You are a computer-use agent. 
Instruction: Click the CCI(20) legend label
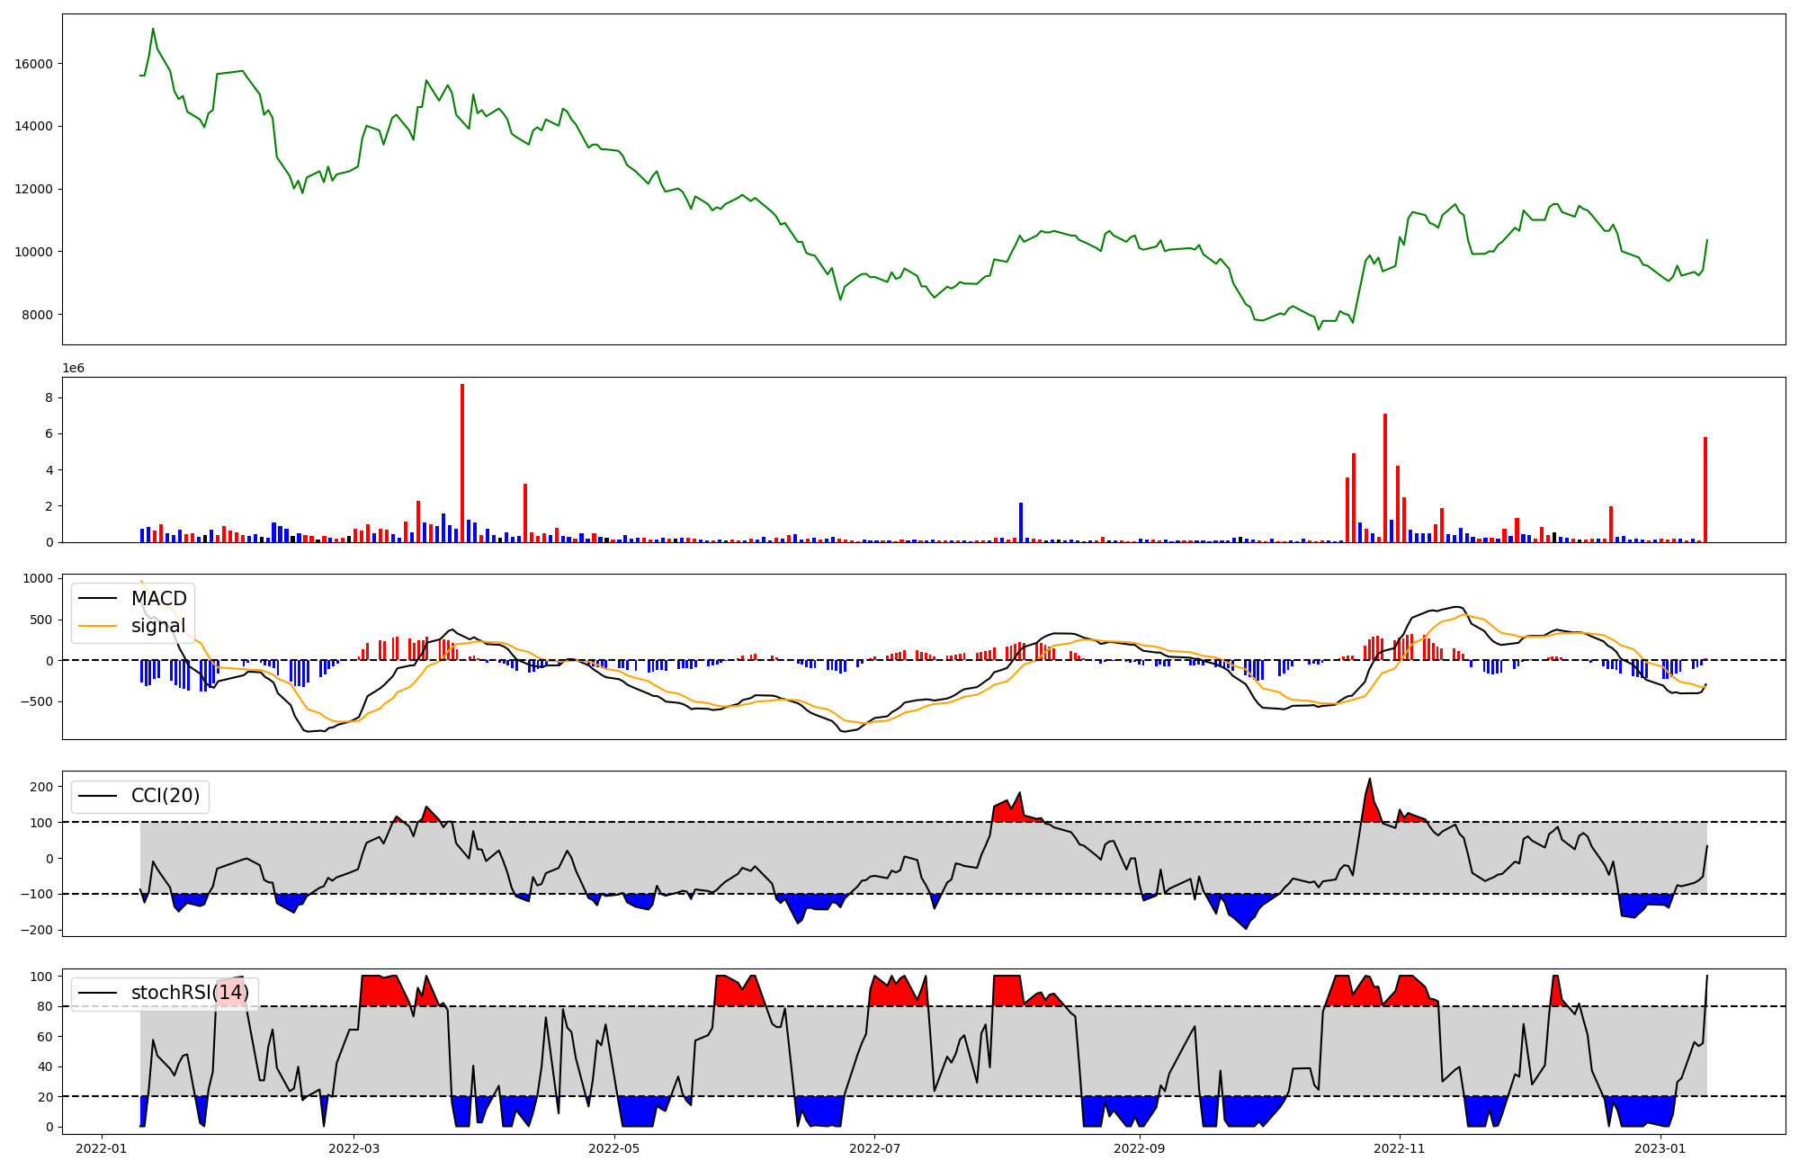166,796
